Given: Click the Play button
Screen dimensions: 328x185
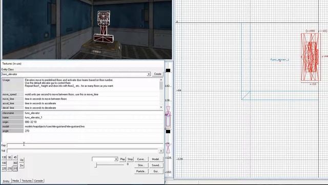Looking at the screenshot, I should (x=122, y=159).
